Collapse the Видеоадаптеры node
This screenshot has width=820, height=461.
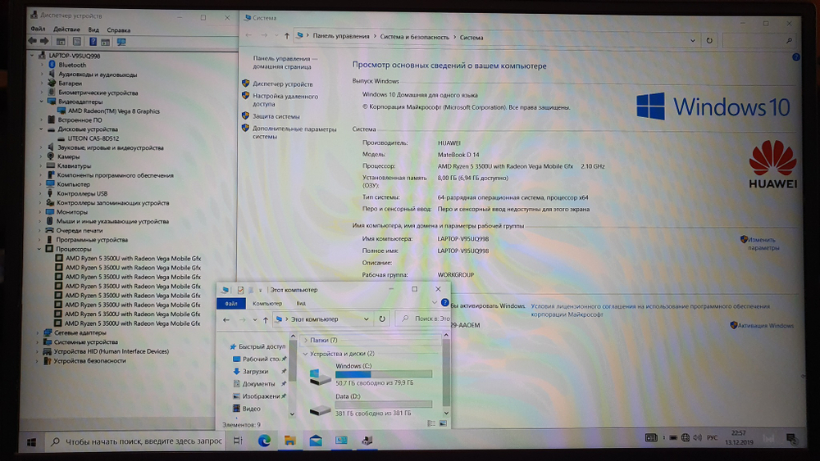(x=42, y=102)
